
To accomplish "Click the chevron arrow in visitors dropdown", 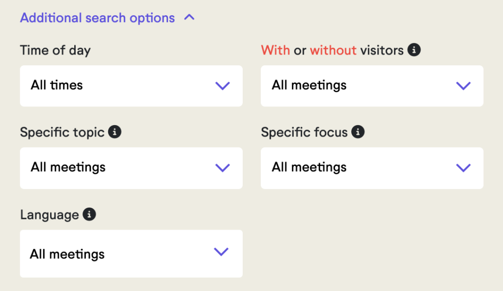I will [463, 86].
